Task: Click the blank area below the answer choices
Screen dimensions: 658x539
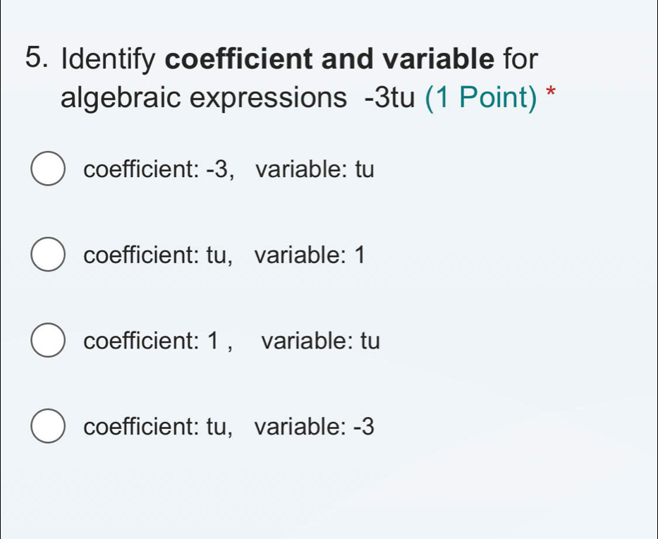Action: pyautogui.click(x=329, y=494)
